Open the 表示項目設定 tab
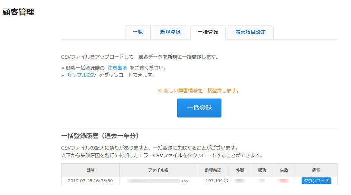Viewport: 351px width, 195px height. point(250,32)
